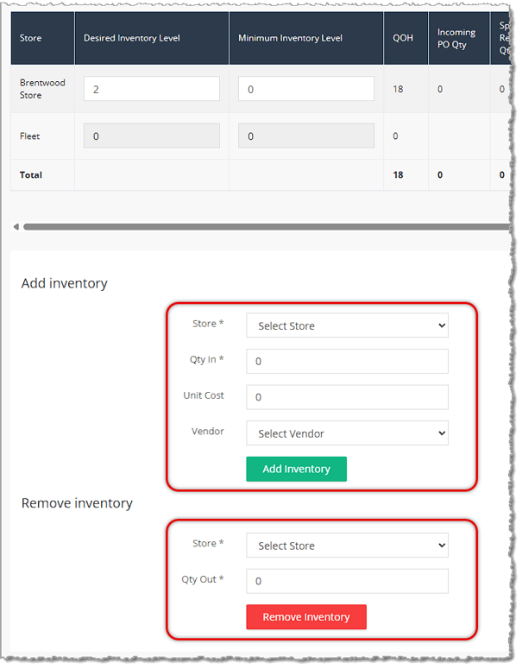Click the Incoming PO Qty column header

pos(459,38)
